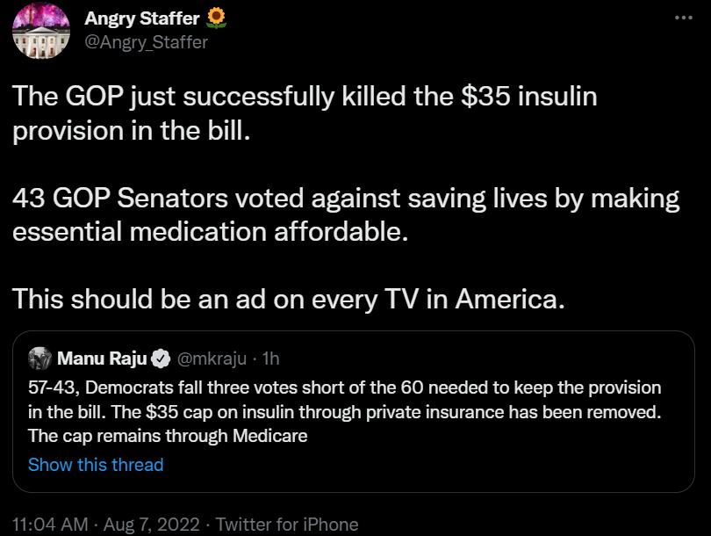Open the thread via Show this thread

[x=96, y=465]
